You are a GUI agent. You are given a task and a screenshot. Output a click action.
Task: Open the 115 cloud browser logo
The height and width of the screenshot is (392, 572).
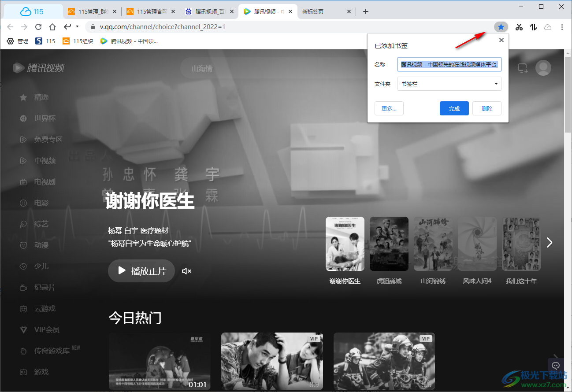(x=32, y=11)
